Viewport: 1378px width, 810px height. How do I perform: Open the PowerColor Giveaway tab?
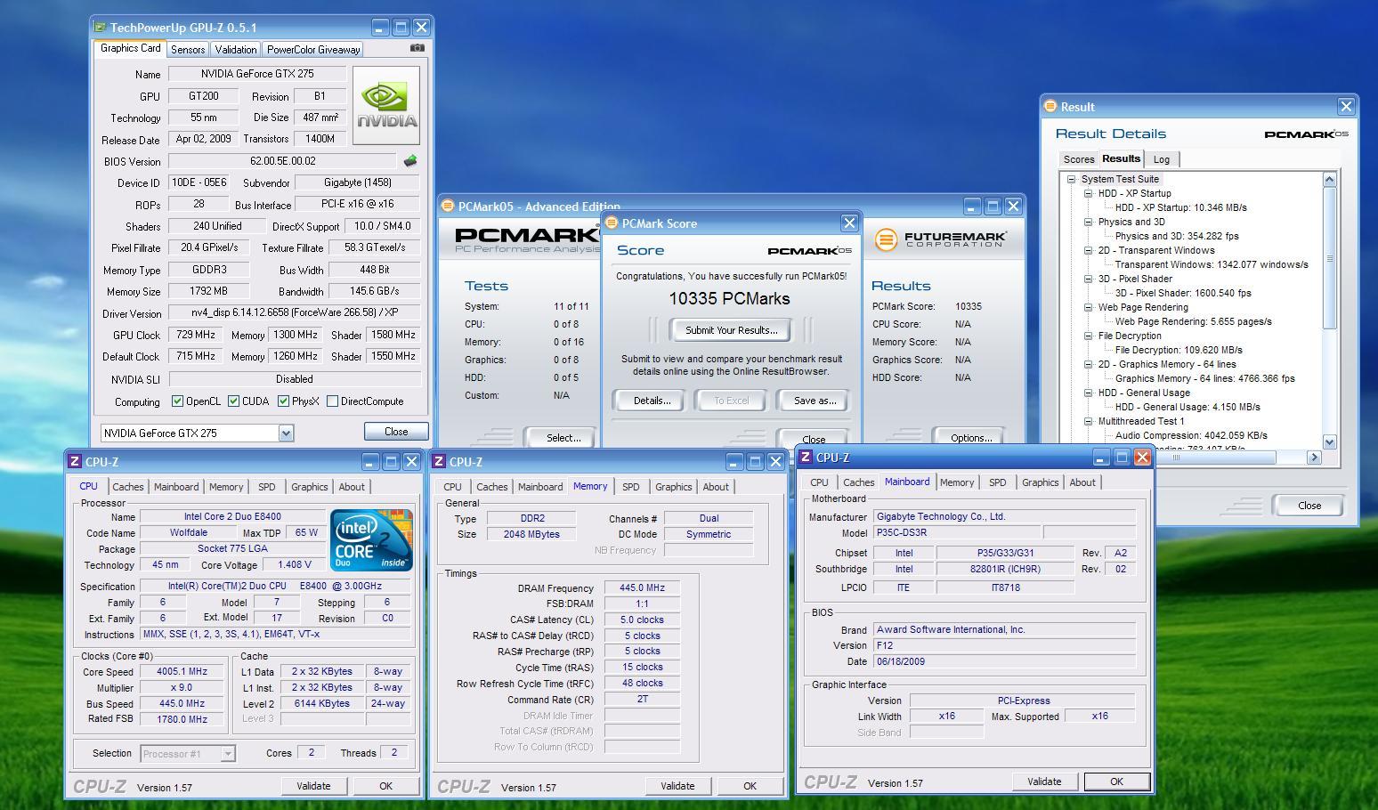[x=313, y=50]
